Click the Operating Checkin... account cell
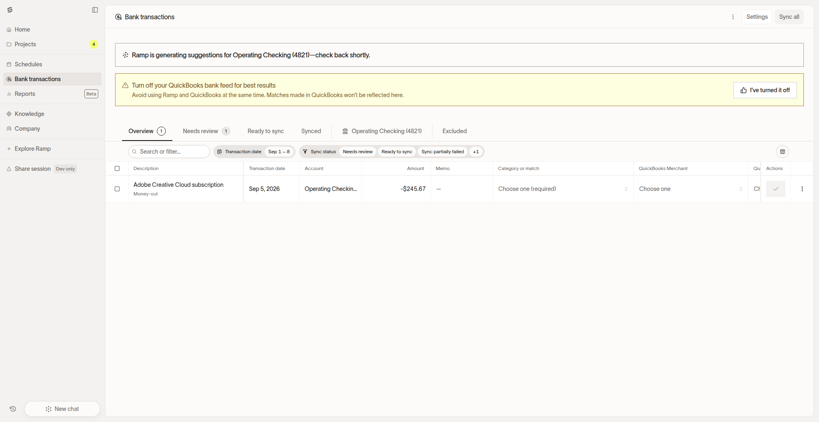819x422 pixels. point(330,189)
